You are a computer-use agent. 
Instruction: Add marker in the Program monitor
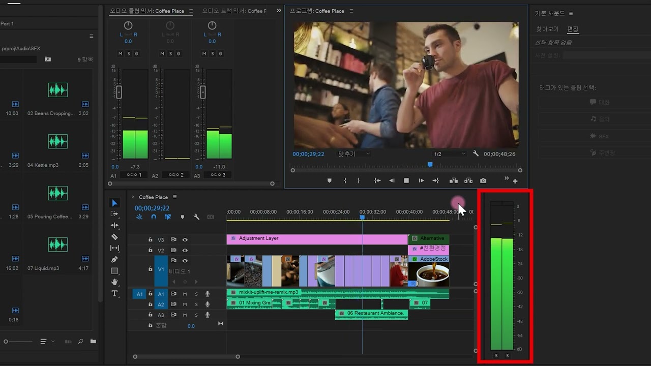pos(330,180)
